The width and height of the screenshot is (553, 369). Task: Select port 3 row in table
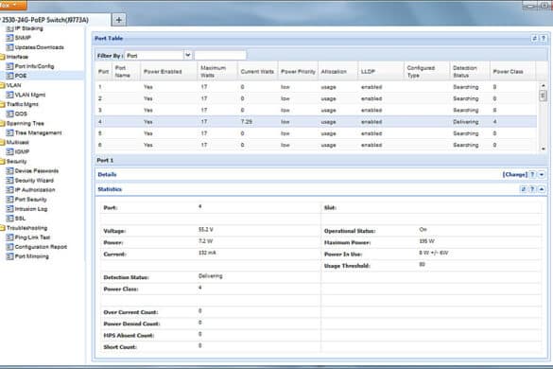[316, 110]
